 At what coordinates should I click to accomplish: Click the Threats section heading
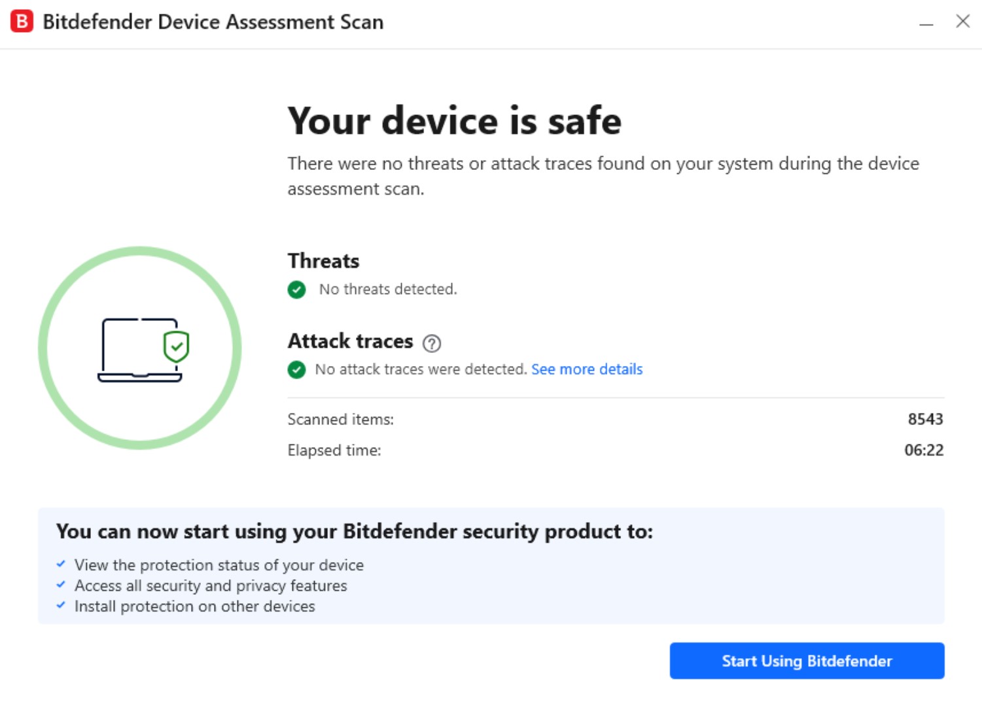(323, 261)
